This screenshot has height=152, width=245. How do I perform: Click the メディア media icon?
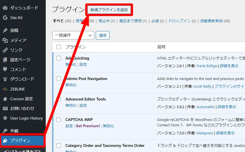click(5, 40)
